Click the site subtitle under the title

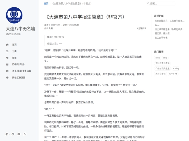(x=13, y=34)
